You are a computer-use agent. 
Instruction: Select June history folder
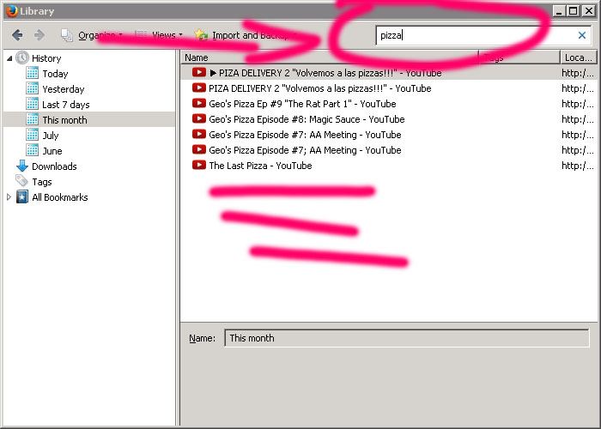click(52, 151)
